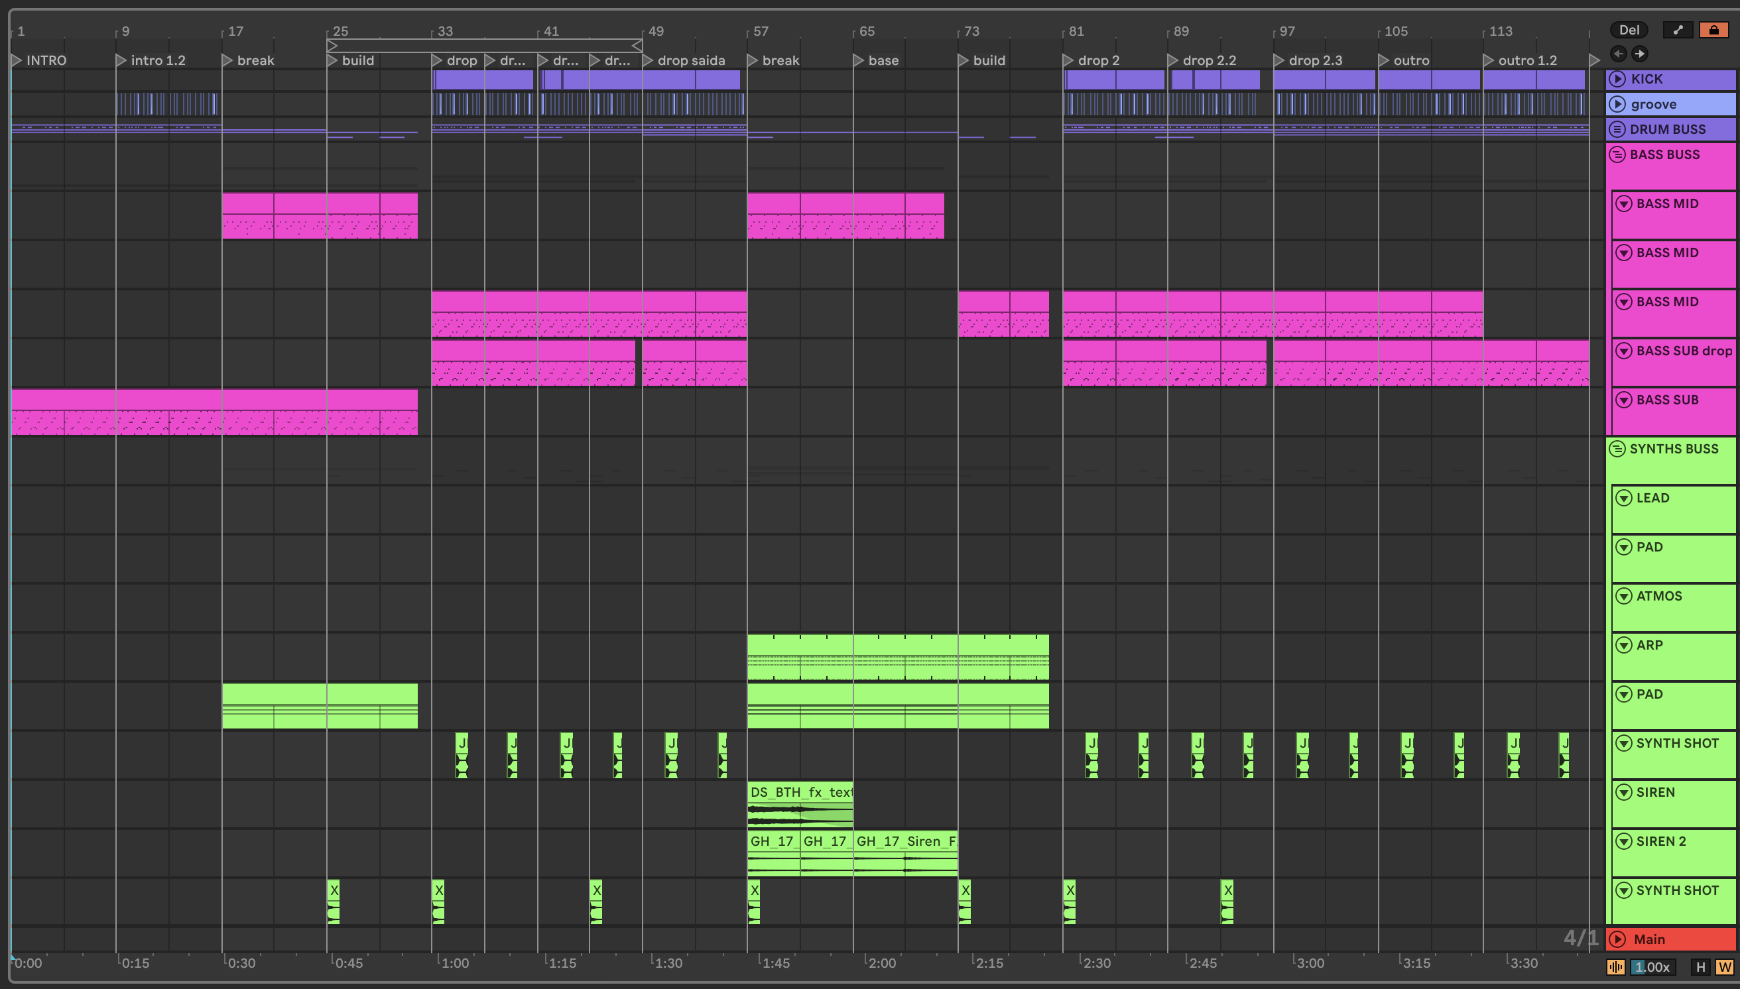The image size is (1740, 989).
Task: Toggle the automation draw mode button
Action: click(1678, 30)
